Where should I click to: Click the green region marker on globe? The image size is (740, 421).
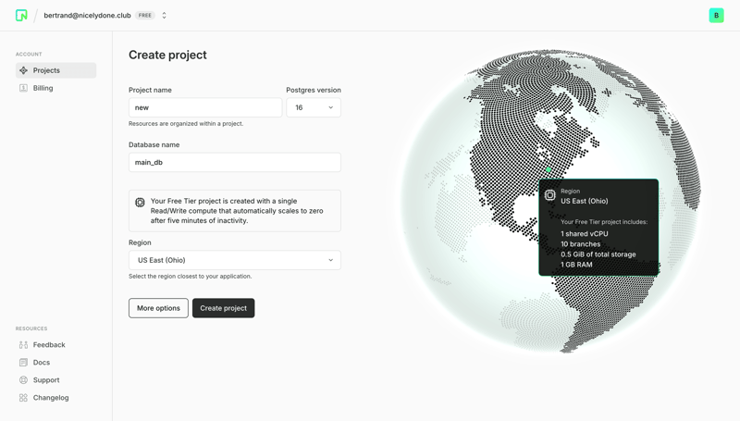pyautogui.click(x=549, y=171)
